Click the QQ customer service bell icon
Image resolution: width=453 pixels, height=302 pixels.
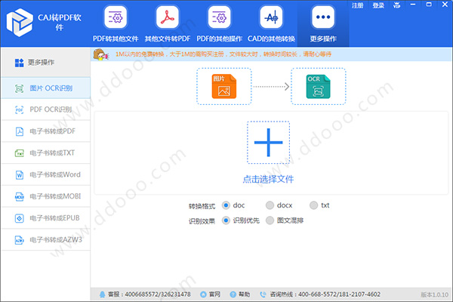click(102, 294)
